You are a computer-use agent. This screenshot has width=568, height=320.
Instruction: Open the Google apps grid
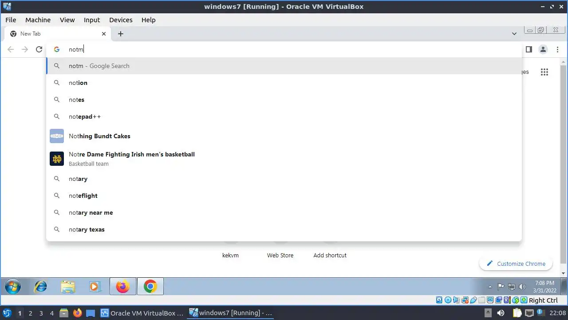(x=544, y=72)
